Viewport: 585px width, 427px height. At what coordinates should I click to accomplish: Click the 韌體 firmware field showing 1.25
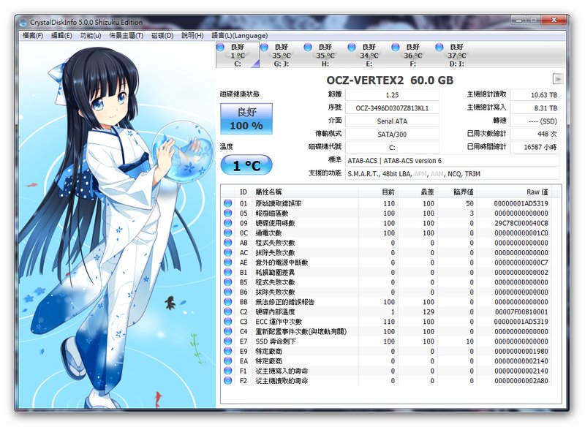point(392,95)
